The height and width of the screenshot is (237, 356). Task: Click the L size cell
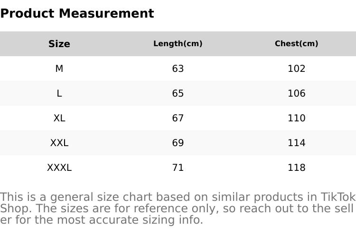point(59,93)
